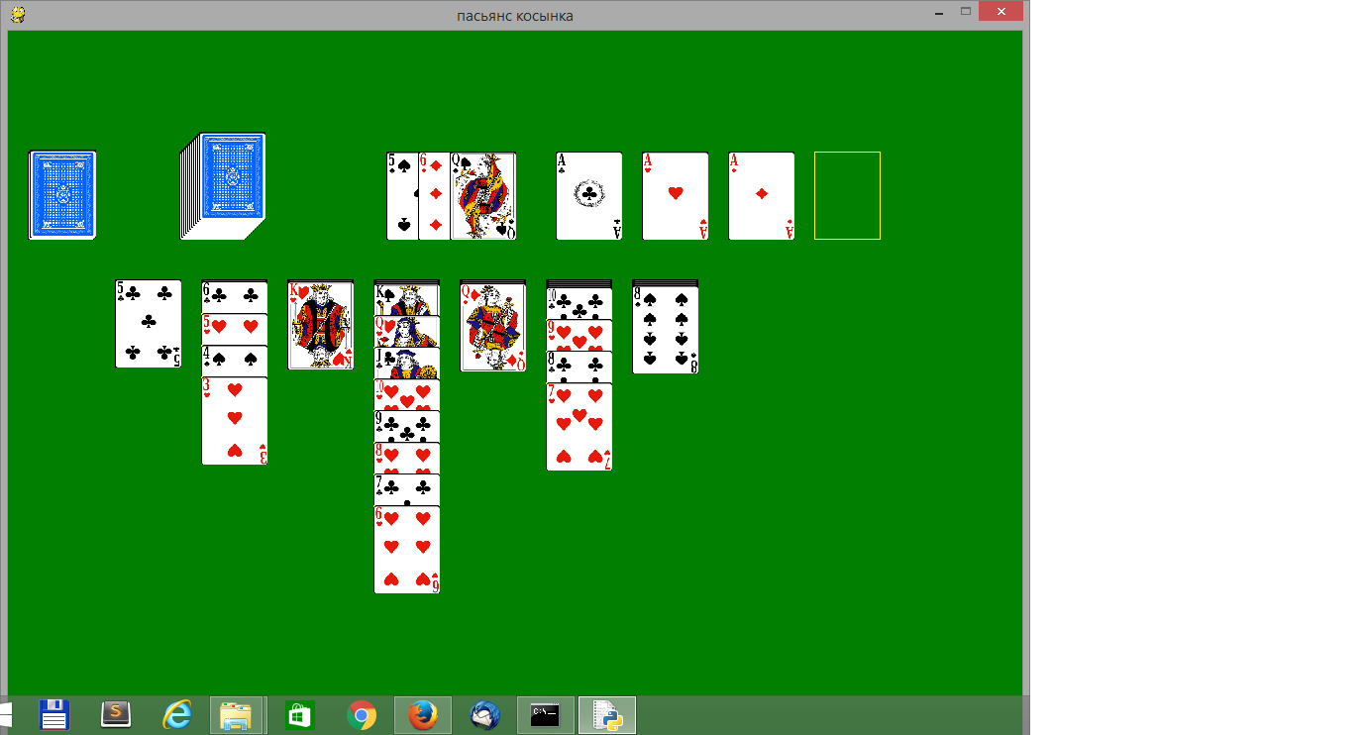The height and width of the screenshot is (735, 1369).
Task: Click the empty yellow-outlined foundation slot
Action: (x=847, y=196)
